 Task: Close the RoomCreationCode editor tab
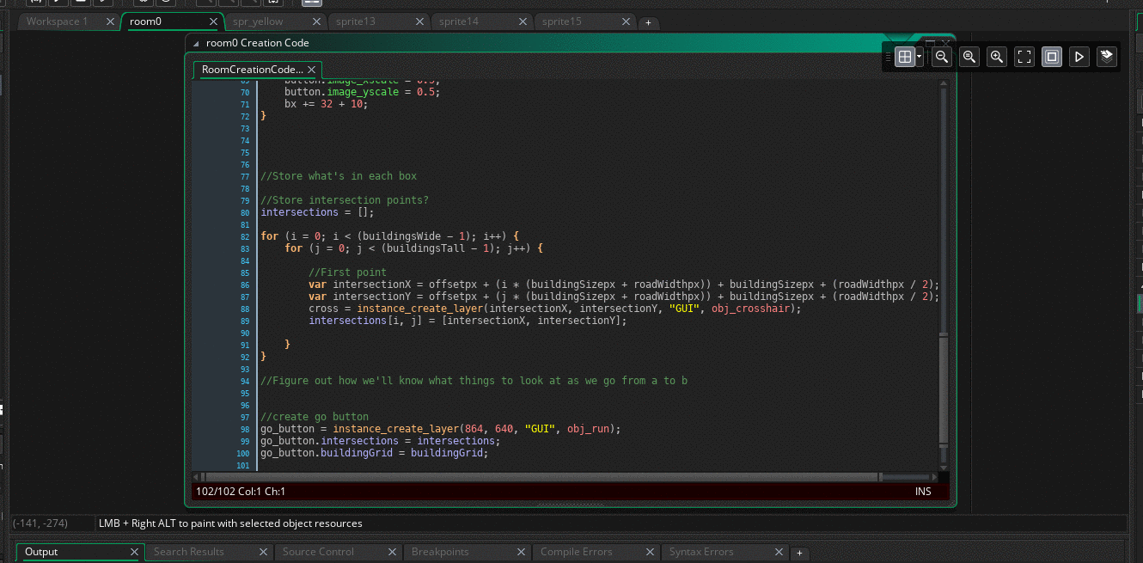[x=312, y=70]
